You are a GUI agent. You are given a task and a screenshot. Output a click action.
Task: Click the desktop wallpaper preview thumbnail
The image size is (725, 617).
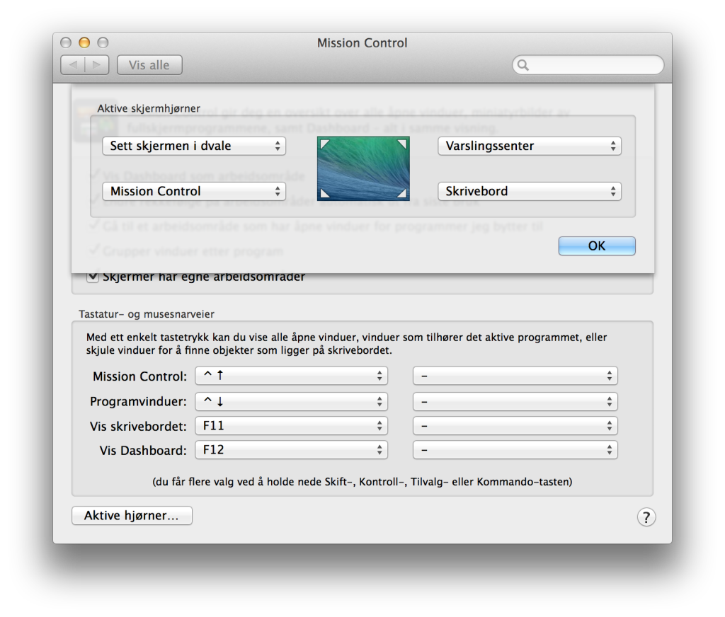(x=363, y=168)
